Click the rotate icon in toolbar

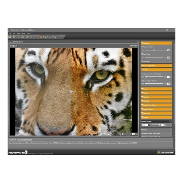31,37
